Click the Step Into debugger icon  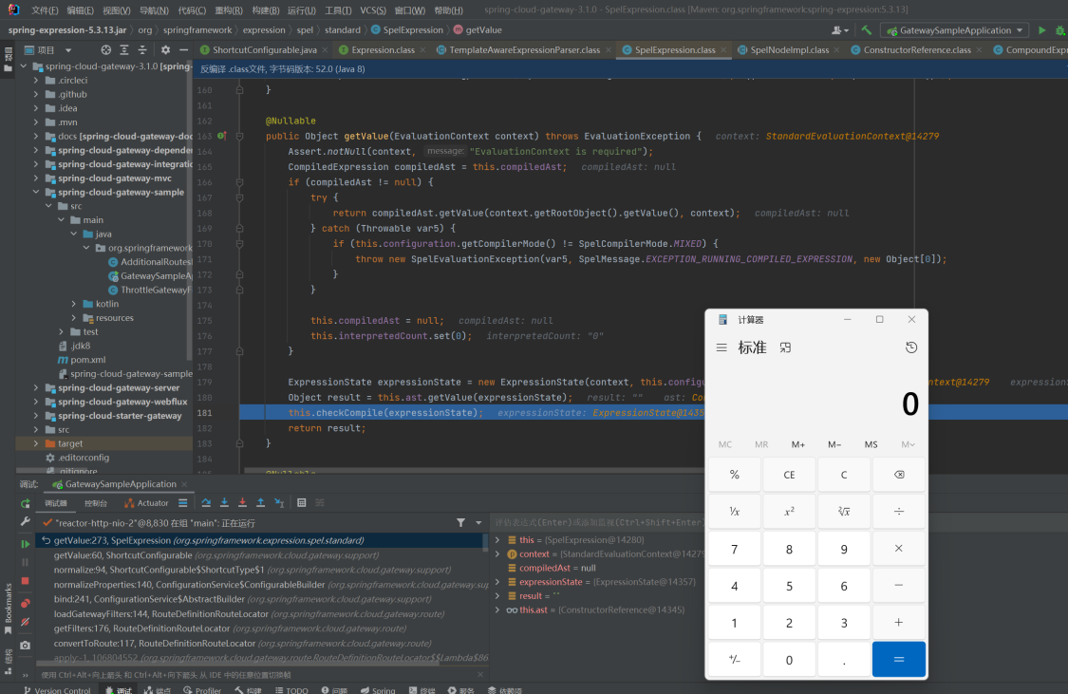(224, 502)
